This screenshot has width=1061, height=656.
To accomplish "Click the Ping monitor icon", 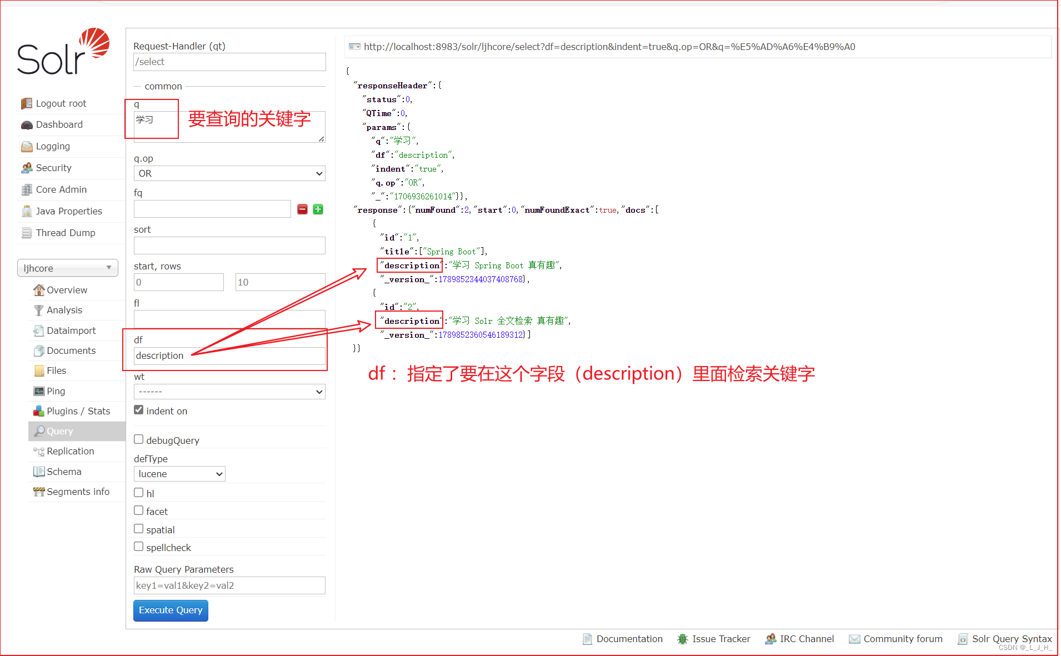I will [39, 391].
